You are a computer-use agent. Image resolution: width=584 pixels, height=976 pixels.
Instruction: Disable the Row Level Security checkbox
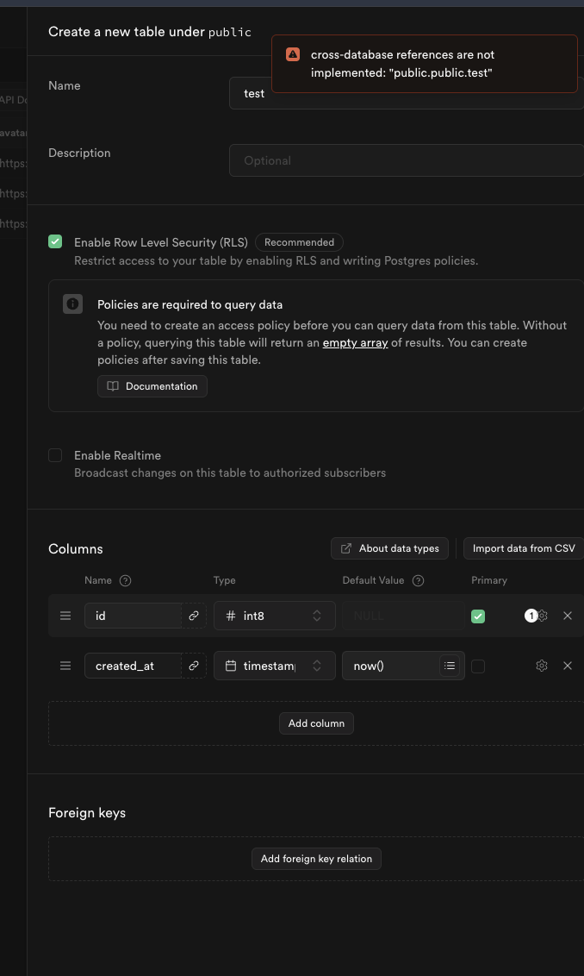pyautogui.click(x=55, y=242)
